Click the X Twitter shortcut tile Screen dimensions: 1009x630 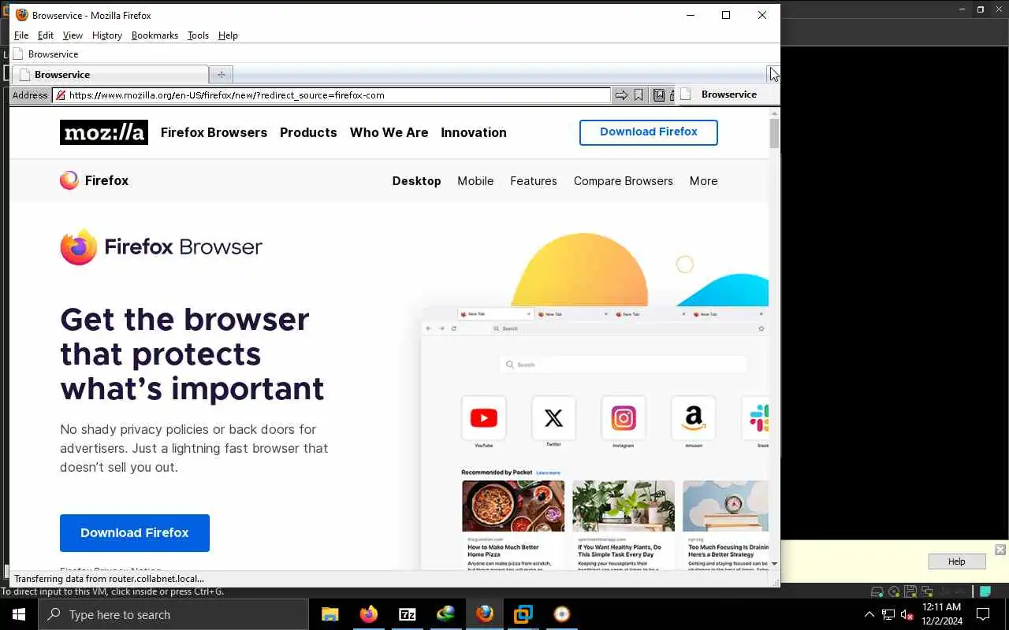(553, 418)
